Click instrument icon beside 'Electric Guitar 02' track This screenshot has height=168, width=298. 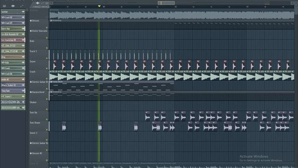(31, 143)
